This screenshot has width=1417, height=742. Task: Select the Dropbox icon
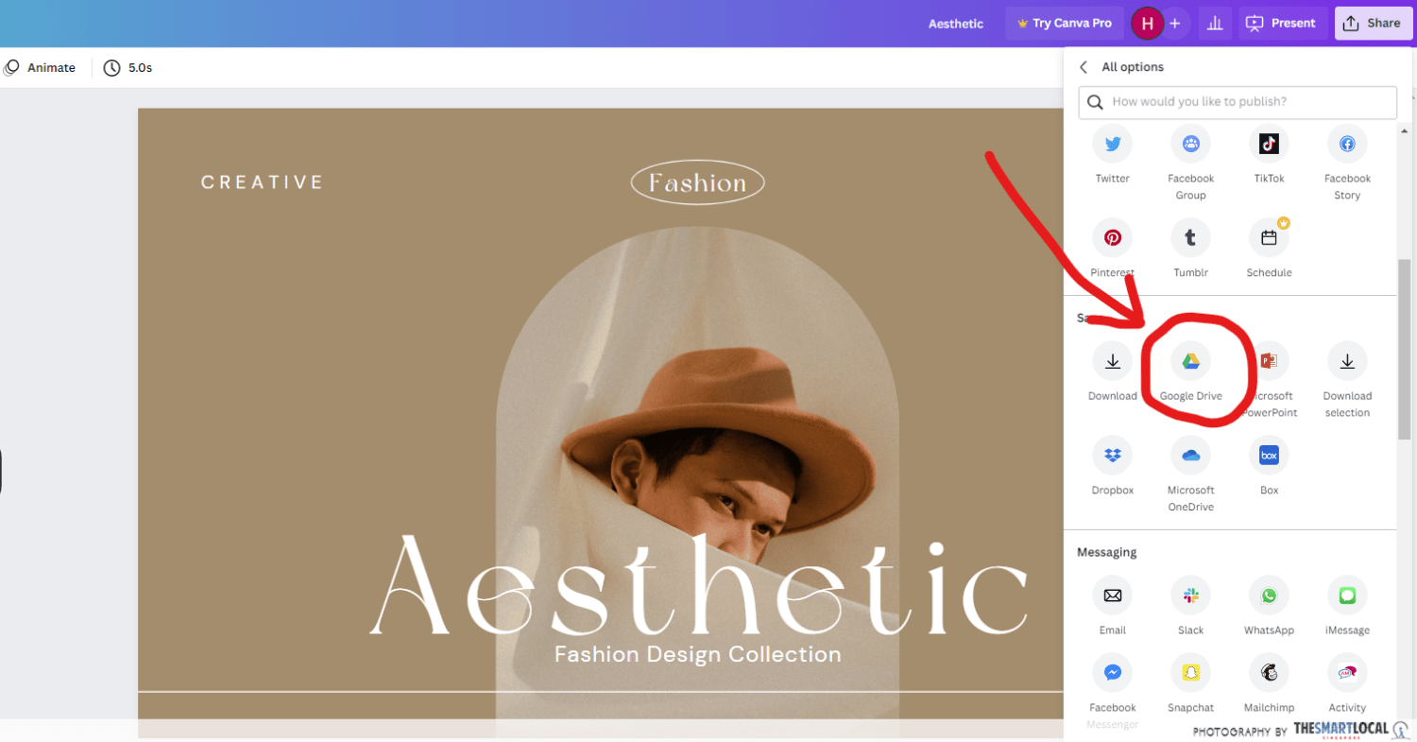pos(1112,456)
